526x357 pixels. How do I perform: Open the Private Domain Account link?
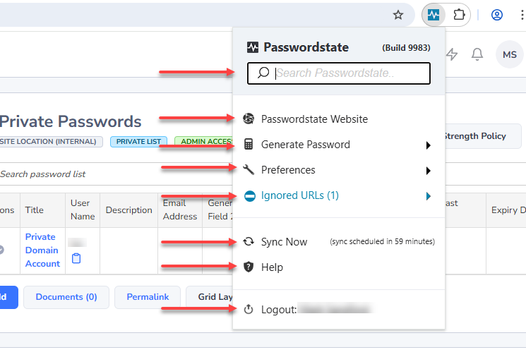42,250
